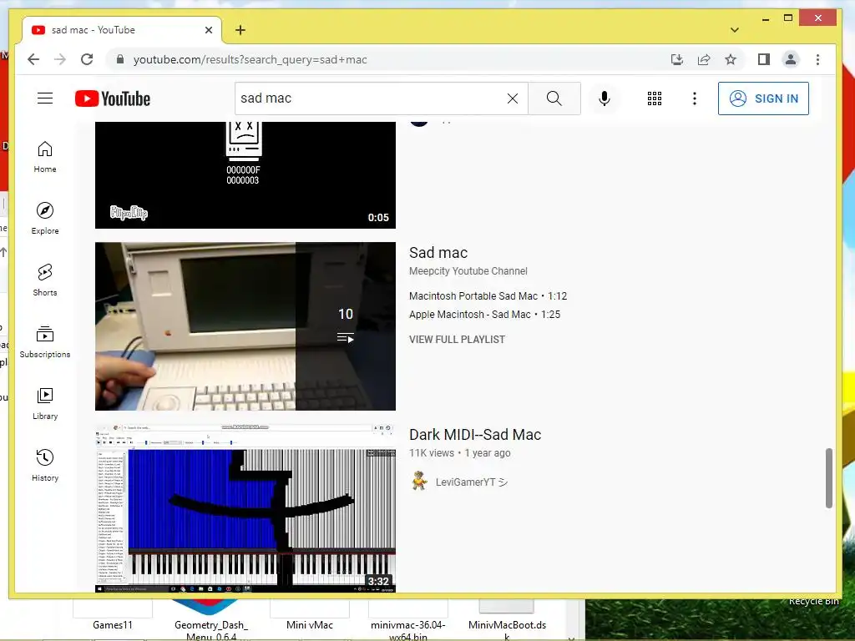Reload the page with refresh icon
Viewport: 855px width, 641px height.
pyautogui.click(x=87, y=59)
